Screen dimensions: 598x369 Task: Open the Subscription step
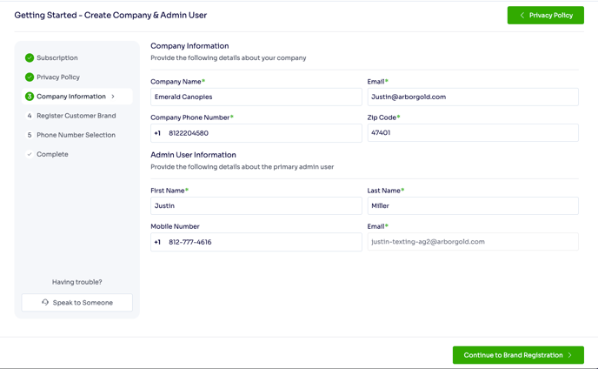click(x=57, y=58)
